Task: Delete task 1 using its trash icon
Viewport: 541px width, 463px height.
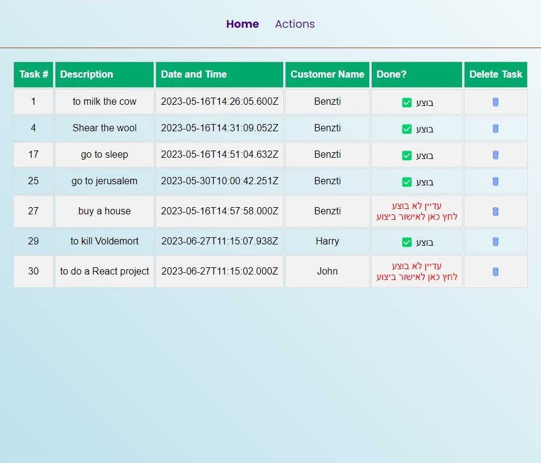Action: (x=495, y=102)
